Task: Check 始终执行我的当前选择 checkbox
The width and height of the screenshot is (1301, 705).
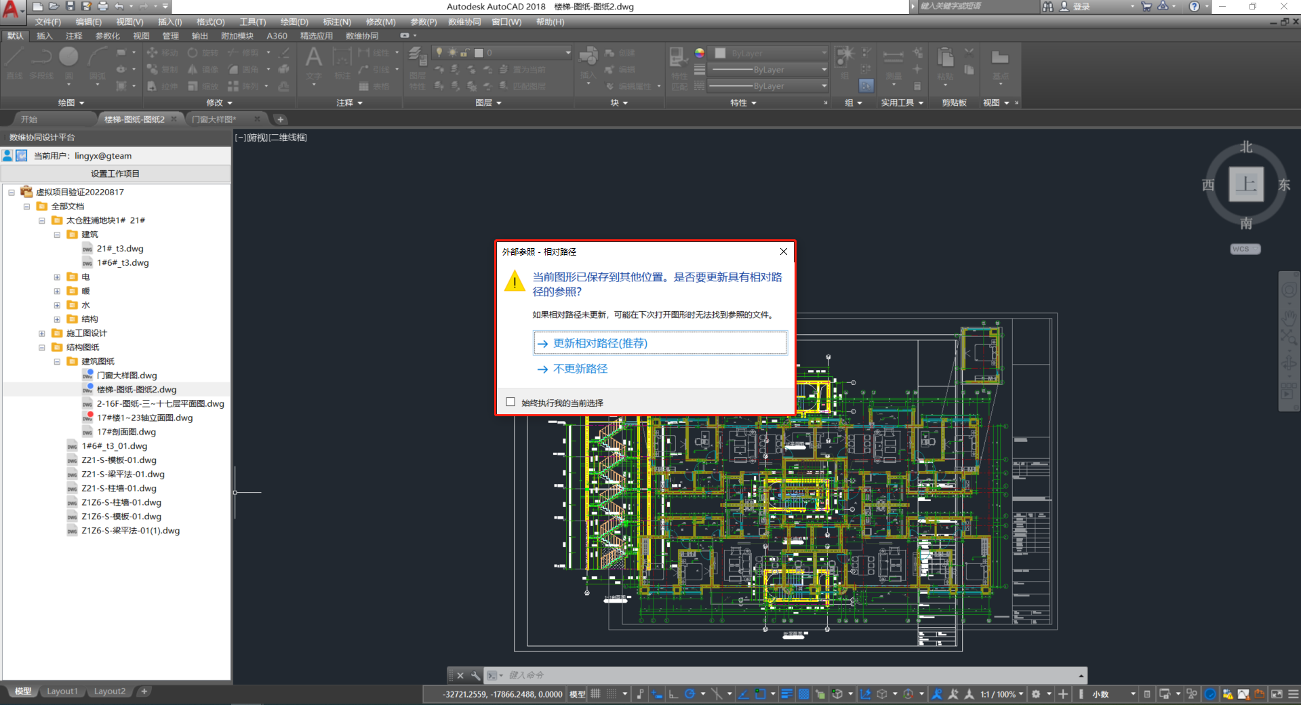Action: 511,402
